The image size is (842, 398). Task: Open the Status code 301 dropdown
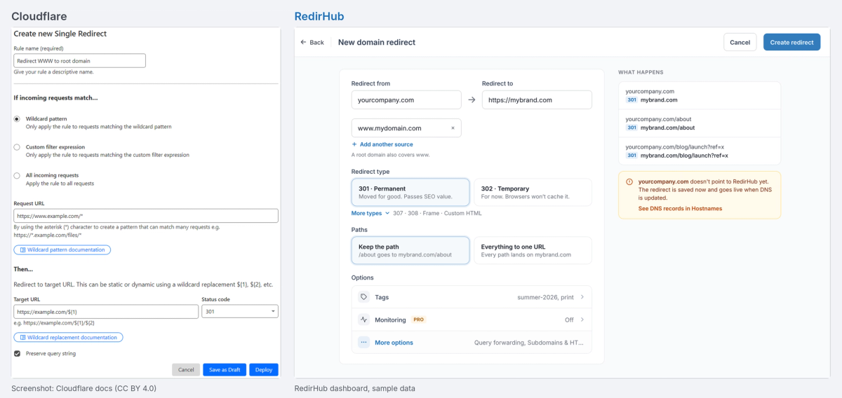click(240, 312)
